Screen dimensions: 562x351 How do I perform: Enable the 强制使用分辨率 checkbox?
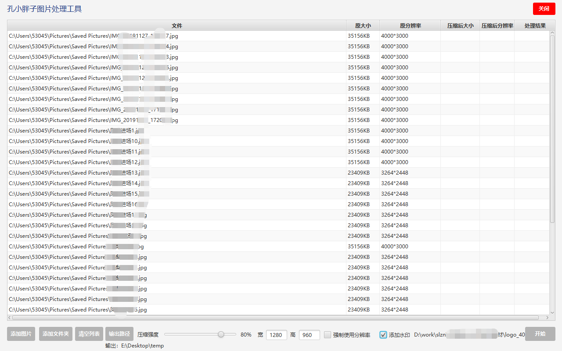327,335
